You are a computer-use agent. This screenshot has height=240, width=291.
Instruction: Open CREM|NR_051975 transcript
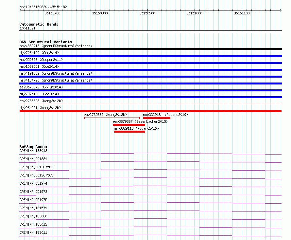(x=33, y=200)
